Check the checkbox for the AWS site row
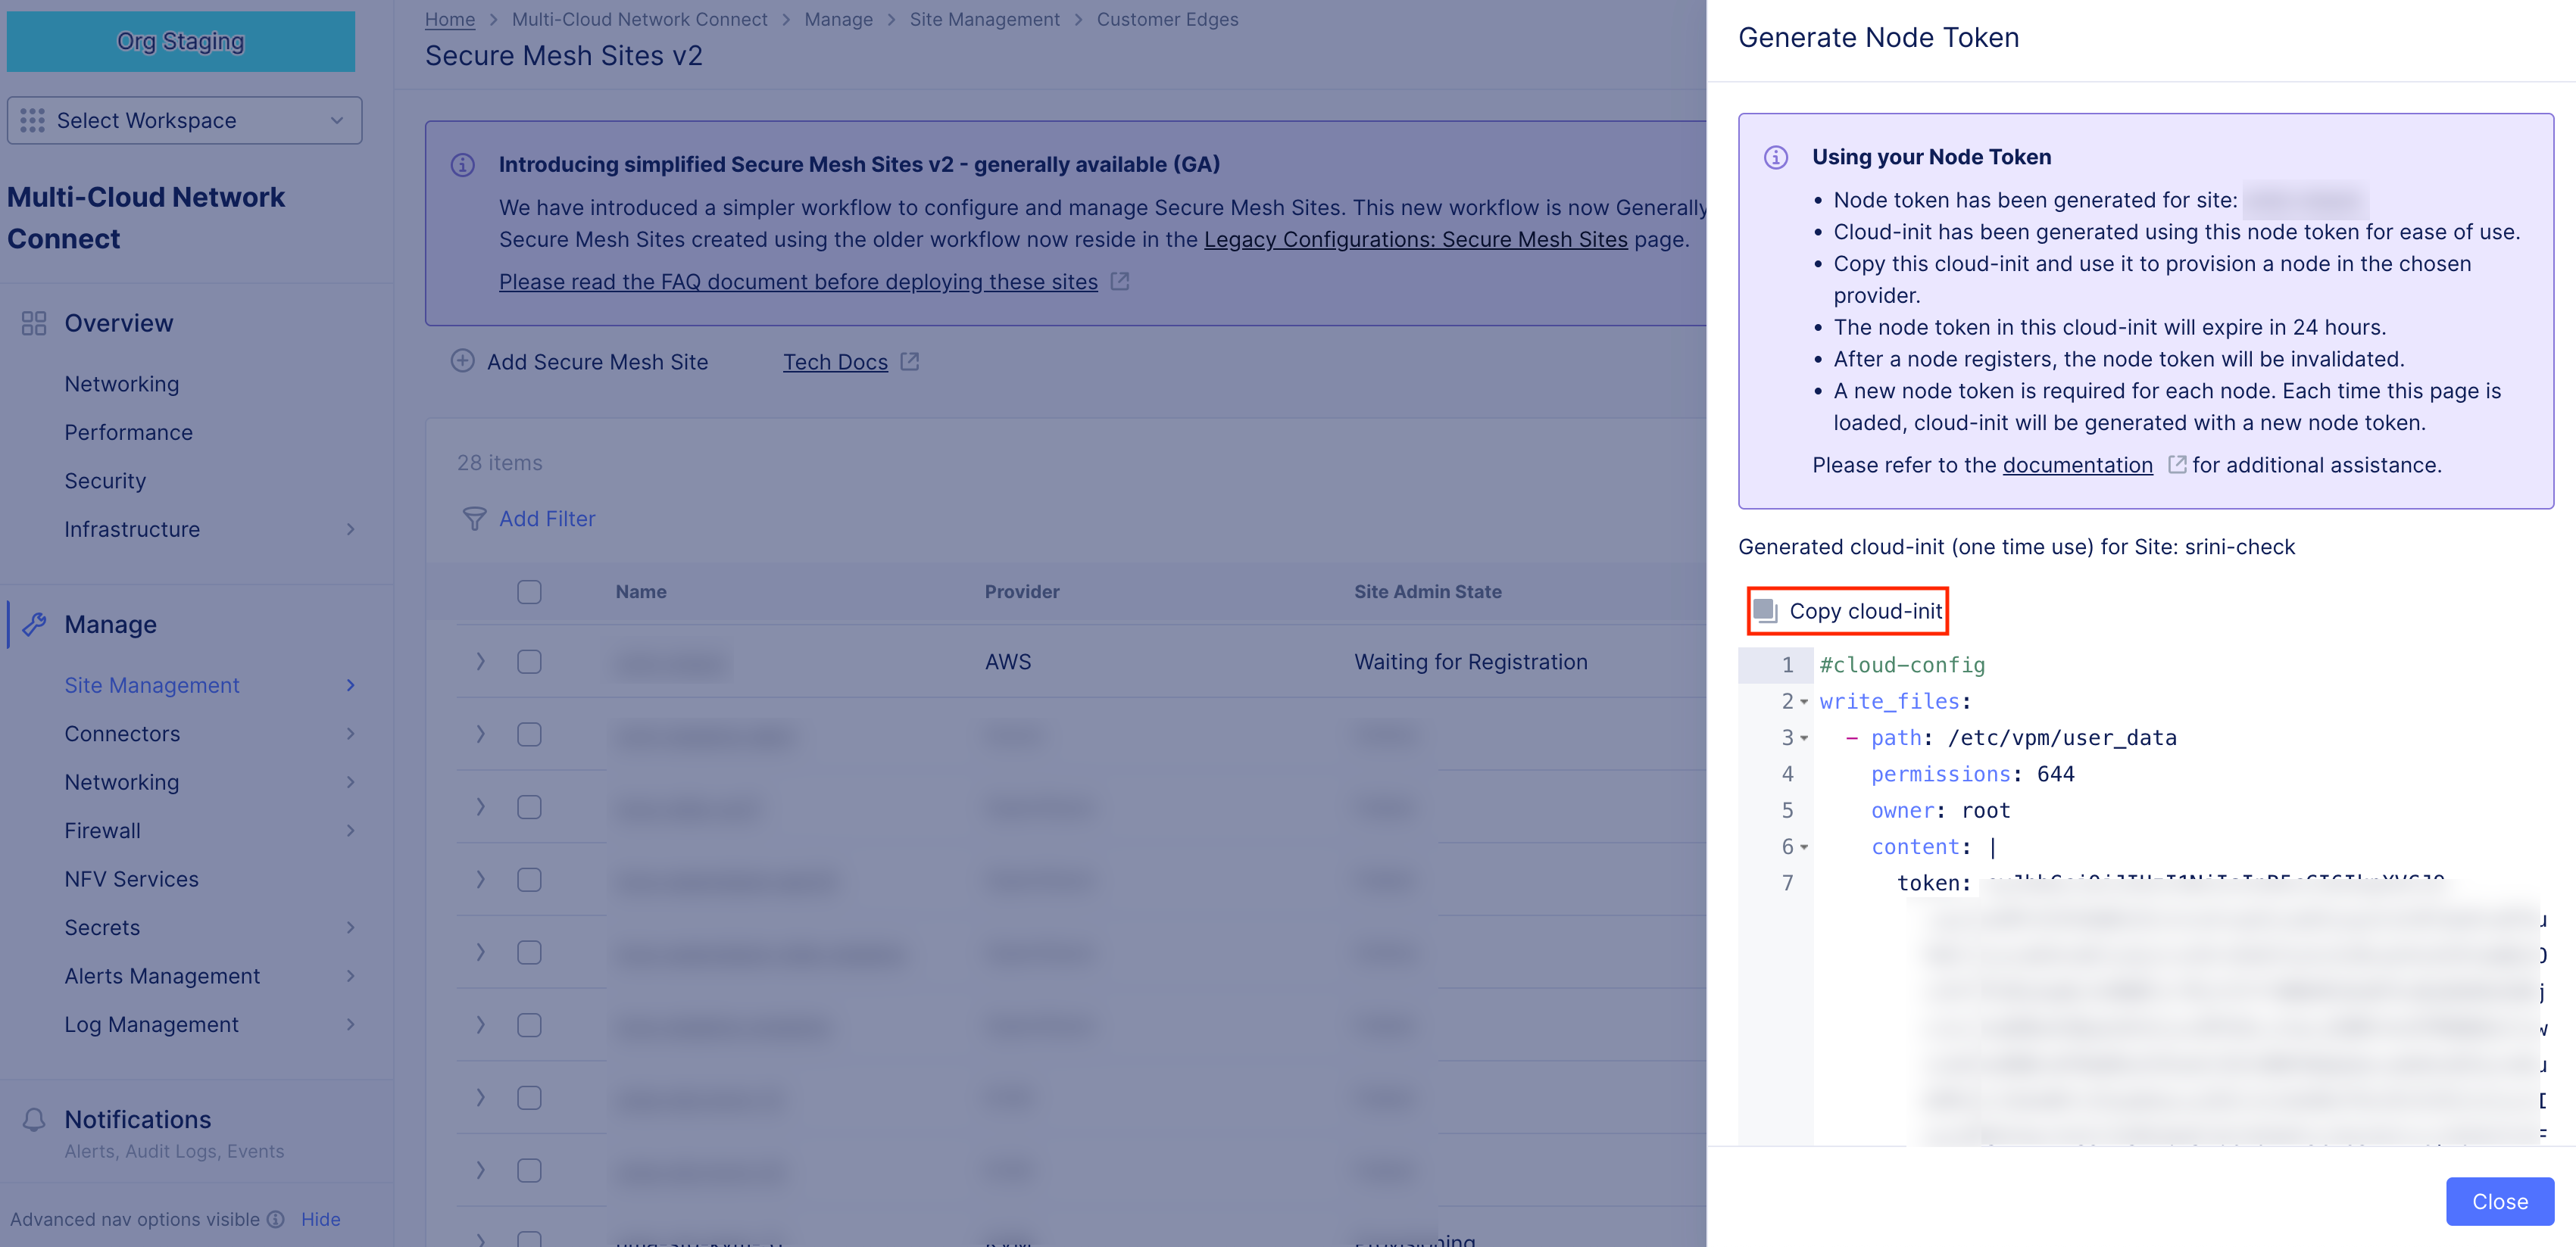Viewport: 2576px width, 1247px height. pos(529,662)
